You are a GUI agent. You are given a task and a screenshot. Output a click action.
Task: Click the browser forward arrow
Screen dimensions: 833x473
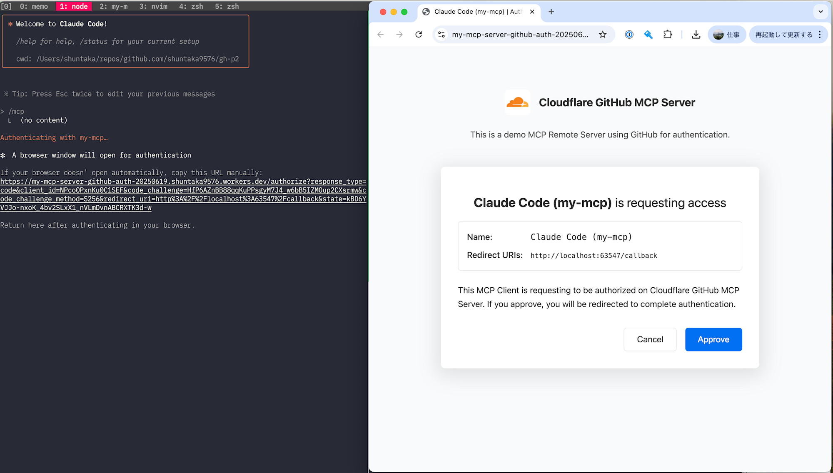tap(399, 35)
